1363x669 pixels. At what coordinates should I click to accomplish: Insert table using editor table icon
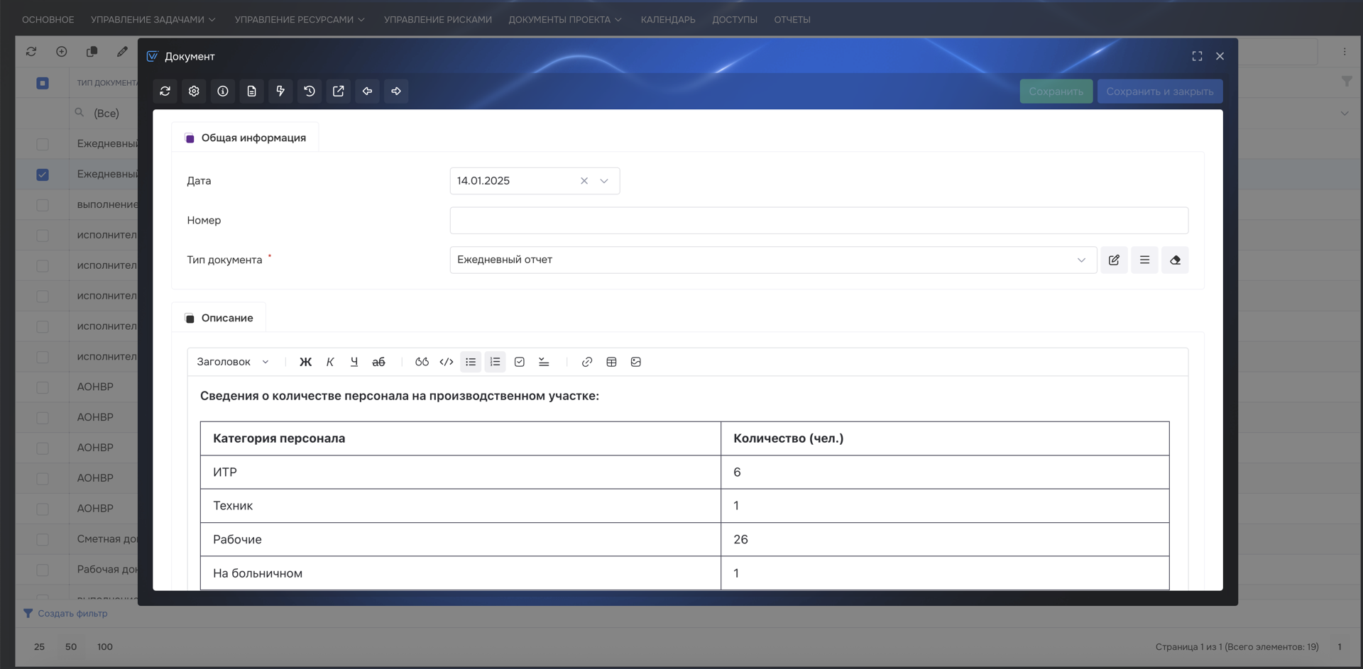(x=611, y=362)
